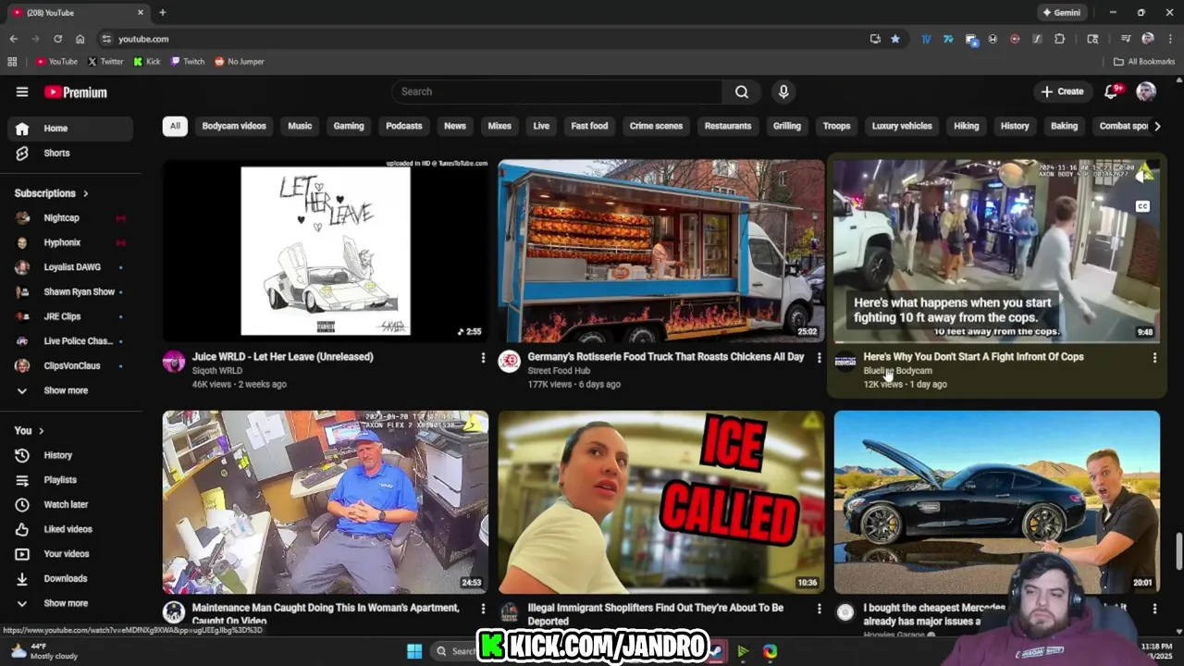Reload the page in browser toolbar
Viewport: 1184px width, 666px height.
coord(57,39)
